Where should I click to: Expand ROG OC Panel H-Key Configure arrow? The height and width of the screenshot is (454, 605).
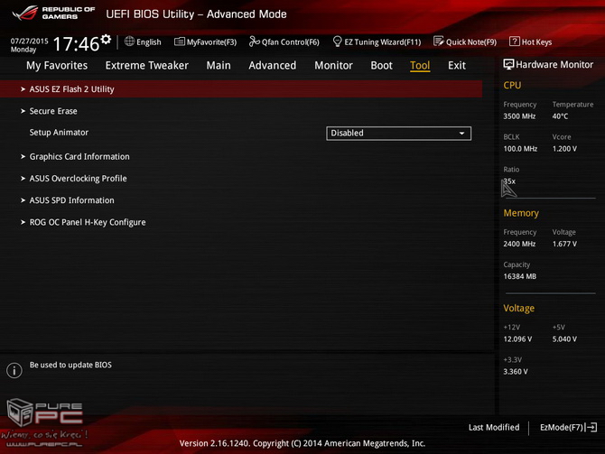(23, 222)
